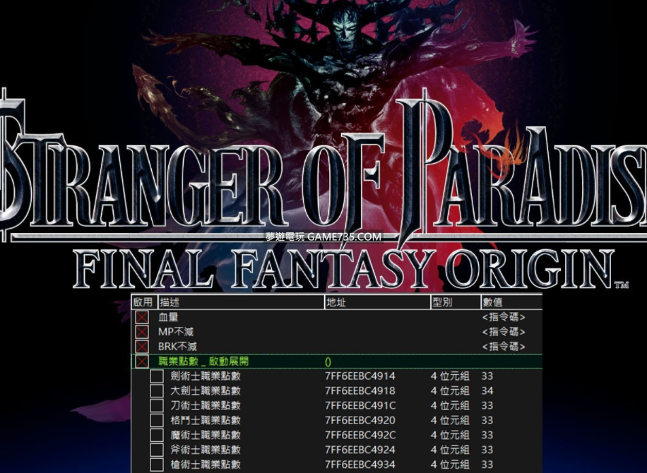Enable the 槍術士職業點數 checkbox
Screen dimensions: 647x473
156,465
